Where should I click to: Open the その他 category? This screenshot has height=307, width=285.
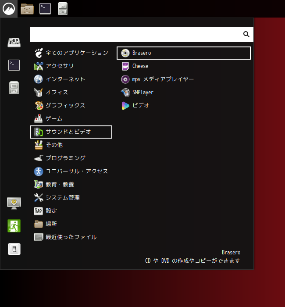tap(71, 145)
